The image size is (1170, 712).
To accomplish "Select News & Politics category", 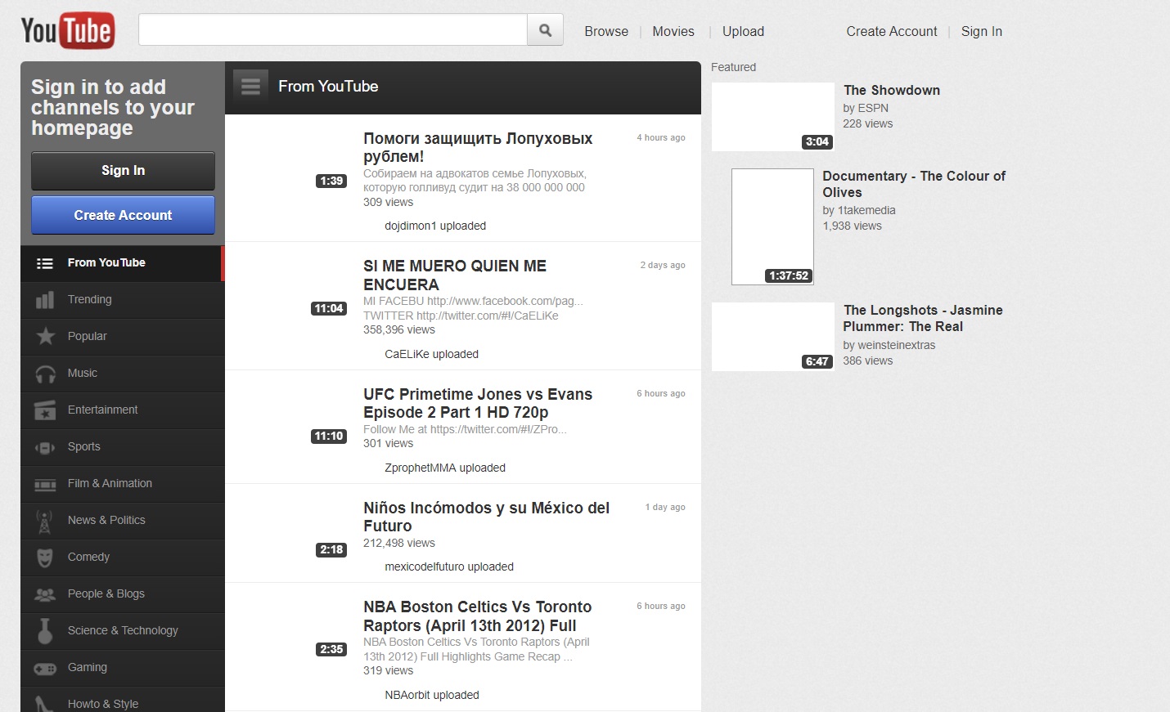I will click(106, 520).
